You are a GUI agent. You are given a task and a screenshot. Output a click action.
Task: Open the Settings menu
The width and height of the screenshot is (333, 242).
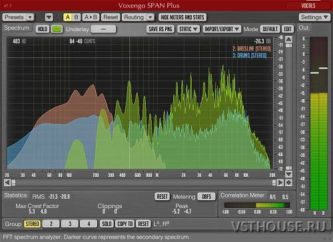[314, 17]
